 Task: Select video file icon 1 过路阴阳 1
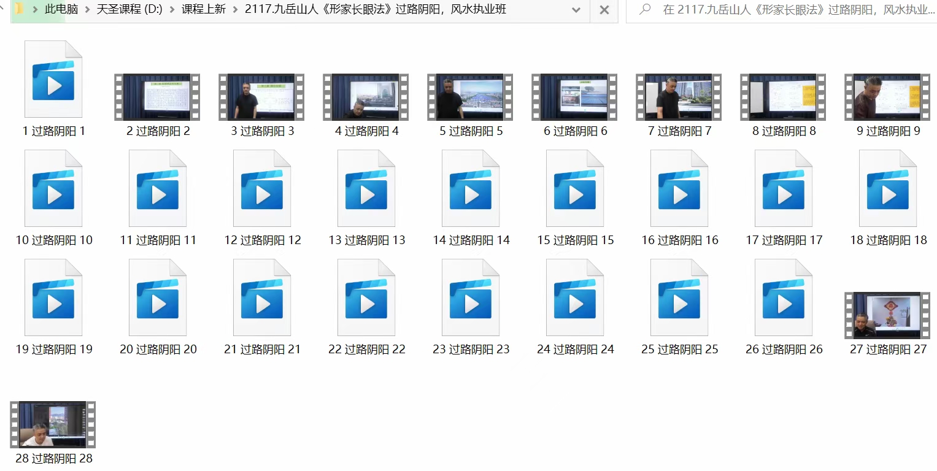coord(53,79)
